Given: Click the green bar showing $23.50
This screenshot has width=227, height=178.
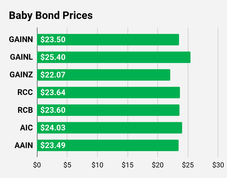Looking at the screenshot, I should [108, 40].
